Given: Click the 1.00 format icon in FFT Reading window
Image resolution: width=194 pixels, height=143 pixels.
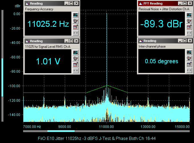Looking at the screenshot, I should (x=189, y=15).
